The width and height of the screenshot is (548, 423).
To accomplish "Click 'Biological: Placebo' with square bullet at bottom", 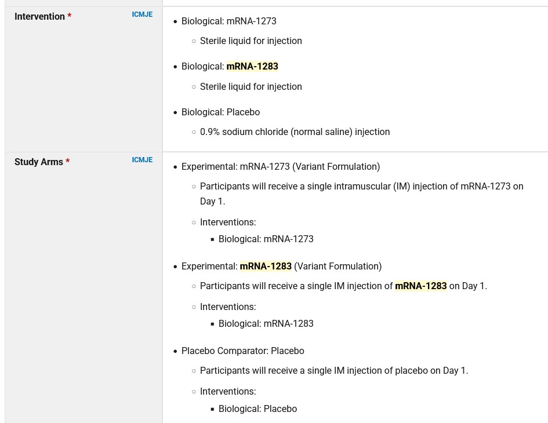I will pos(257,409).
